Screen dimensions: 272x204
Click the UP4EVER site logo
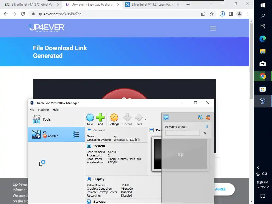tap(47, 28)
